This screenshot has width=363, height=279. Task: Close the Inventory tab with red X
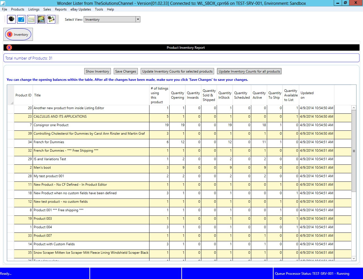(10, 34)
